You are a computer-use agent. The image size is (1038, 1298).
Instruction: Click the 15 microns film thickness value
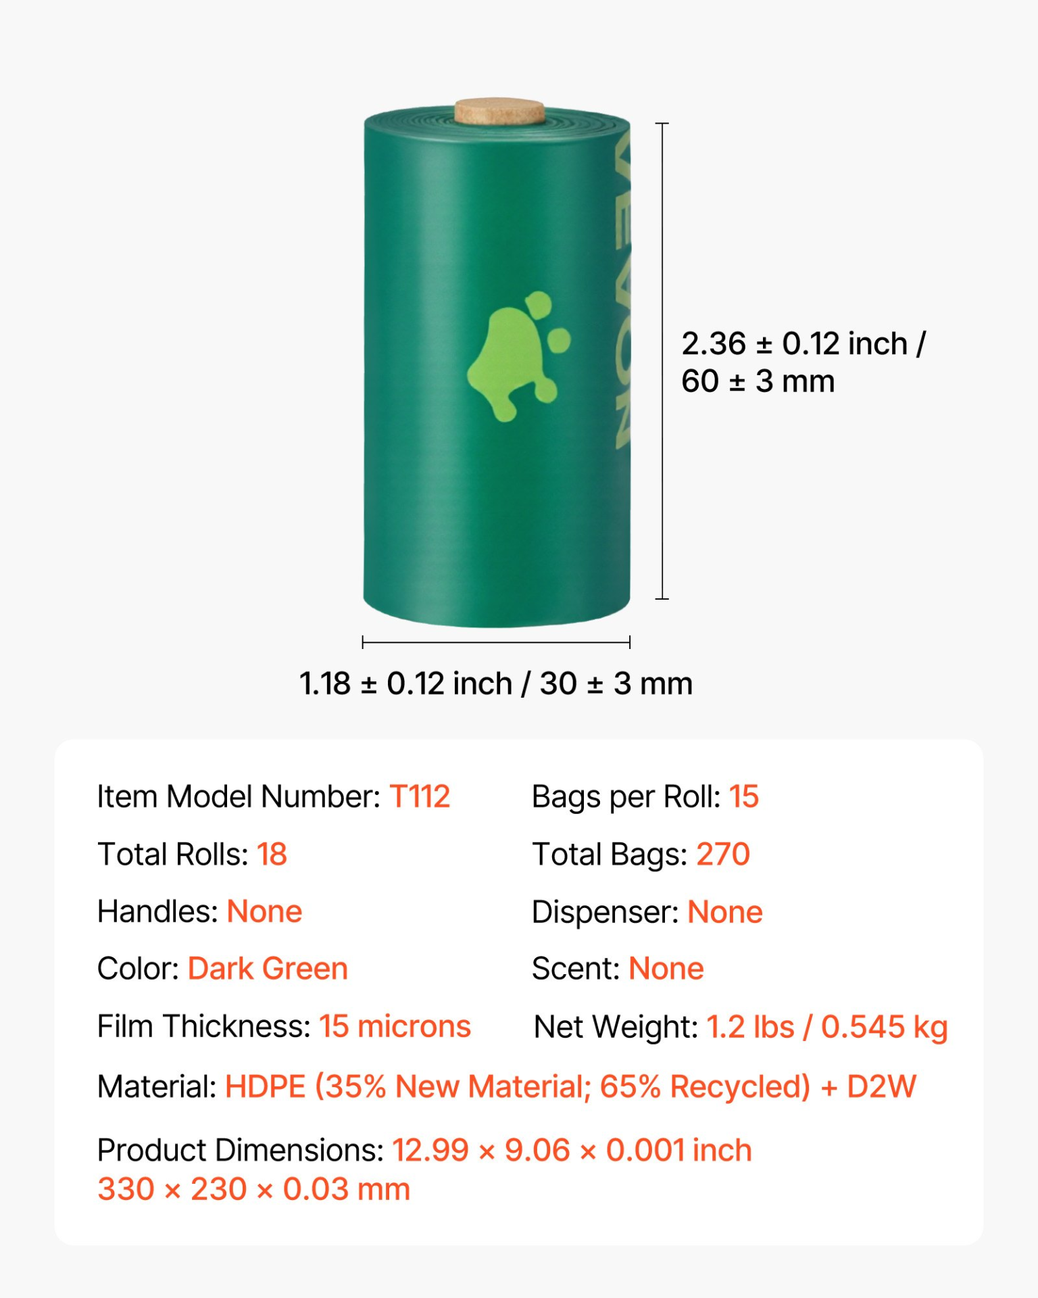point(395,1026)
